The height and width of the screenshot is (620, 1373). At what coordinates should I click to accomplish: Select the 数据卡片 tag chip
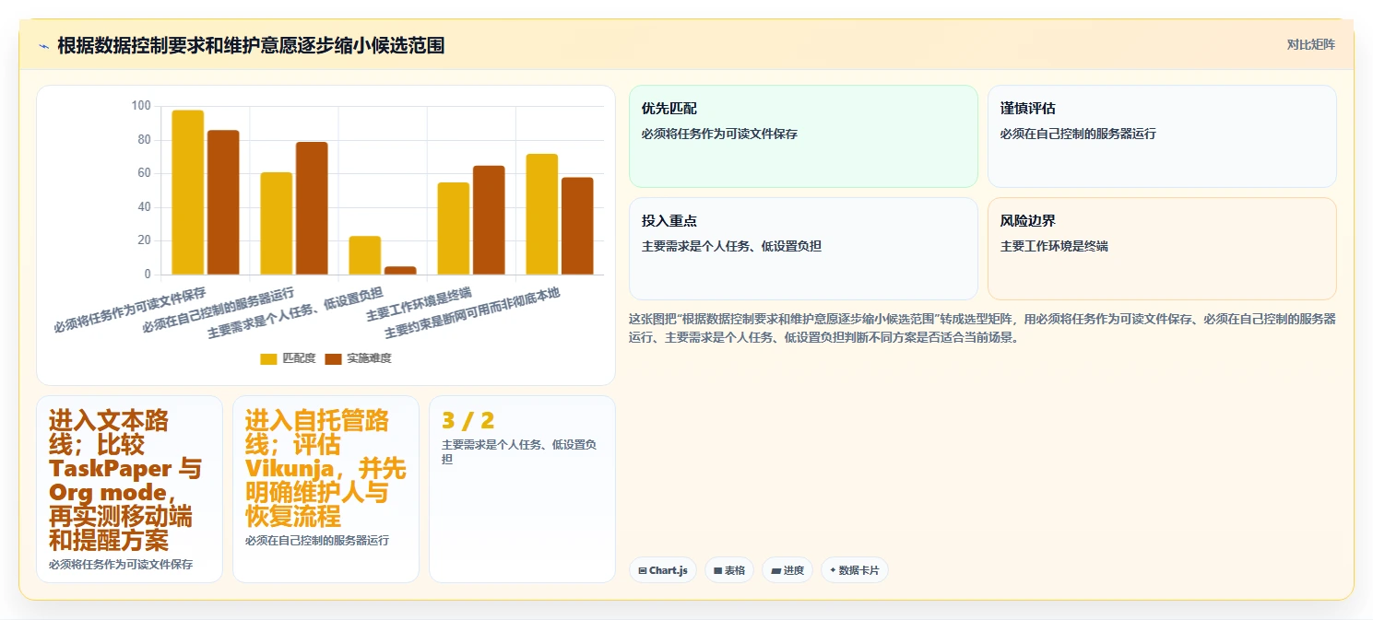pos(855,570)
